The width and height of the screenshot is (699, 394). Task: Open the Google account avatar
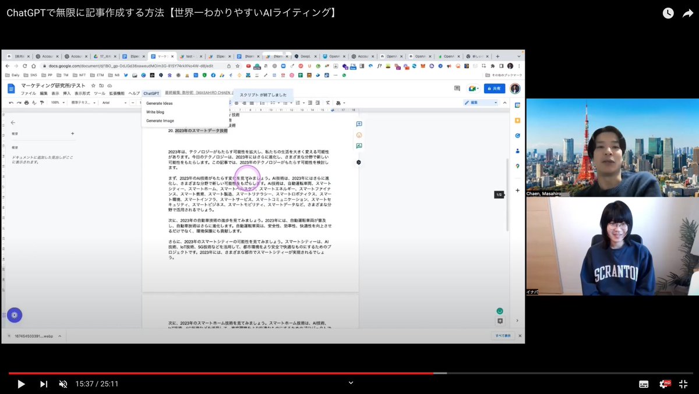pyautogui.click(x=515, y=88)
